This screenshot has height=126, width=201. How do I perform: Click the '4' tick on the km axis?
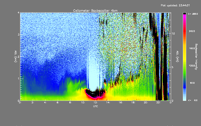pyautogui.click(x=19, y=13)
